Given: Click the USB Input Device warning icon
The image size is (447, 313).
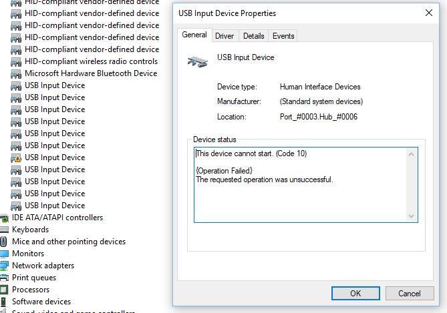Looking at the screenshot, I should 16,158.
